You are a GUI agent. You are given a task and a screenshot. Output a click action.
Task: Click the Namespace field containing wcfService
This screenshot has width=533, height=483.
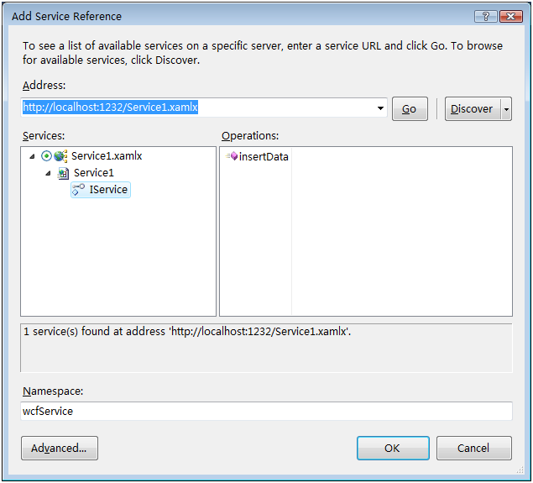266,411
